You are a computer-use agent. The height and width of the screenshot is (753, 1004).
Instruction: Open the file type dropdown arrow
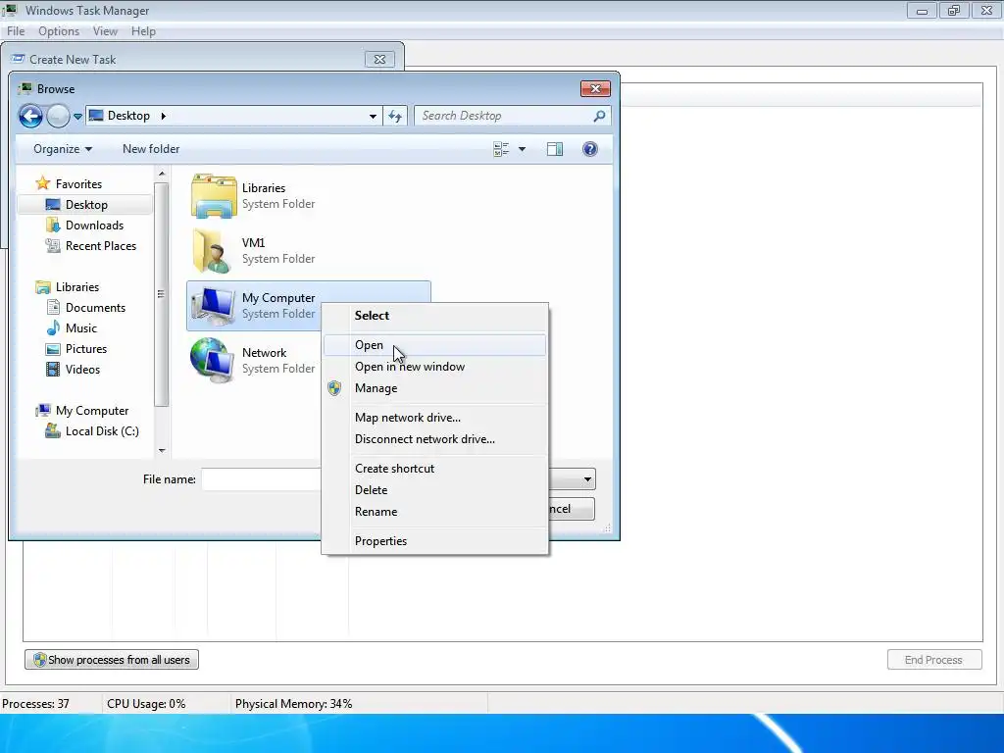coord(587,479)
